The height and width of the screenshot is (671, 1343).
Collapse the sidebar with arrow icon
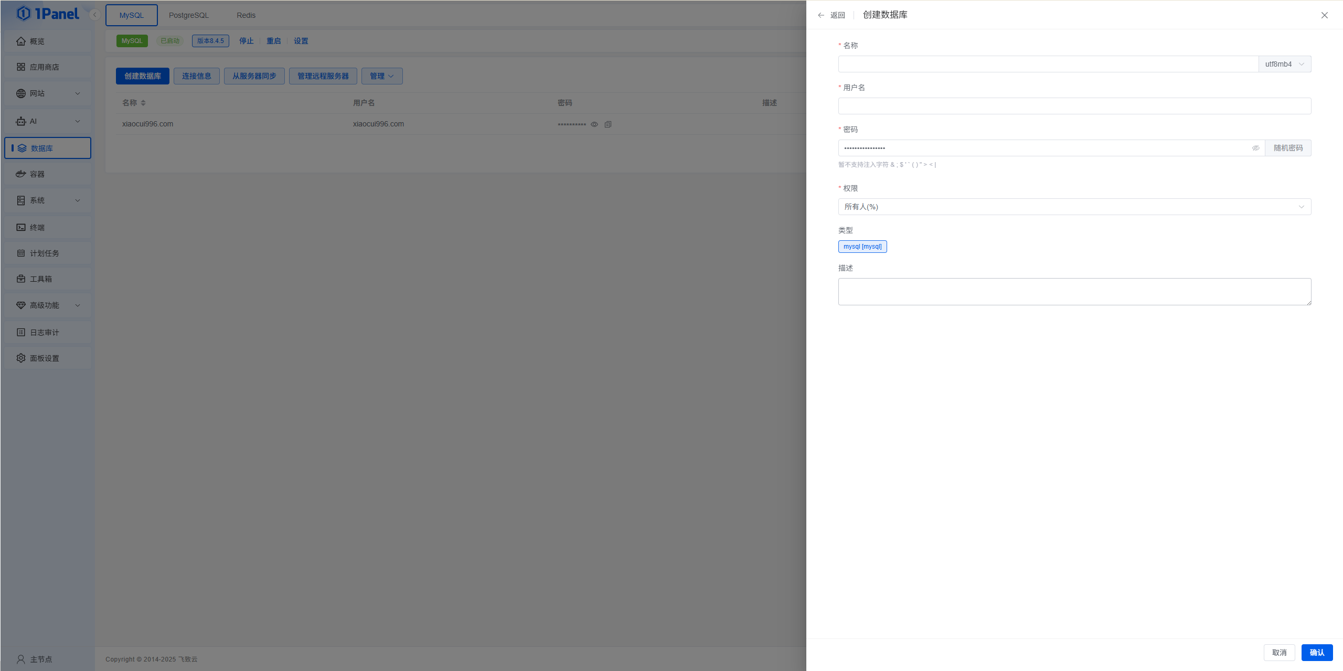(x=94, y=15)
